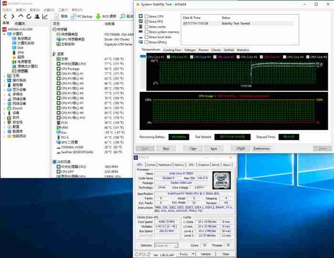
Task: Expand the 存储设备 tree node
Action: coord(4,99)
